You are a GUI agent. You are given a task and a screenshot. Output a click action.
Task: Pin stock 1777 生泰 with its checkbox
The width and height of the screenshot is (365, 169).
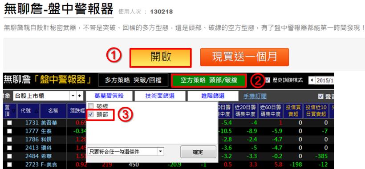[x=9, y=131]
